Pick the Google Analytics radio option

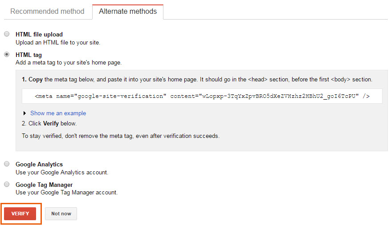coord(7,164)
